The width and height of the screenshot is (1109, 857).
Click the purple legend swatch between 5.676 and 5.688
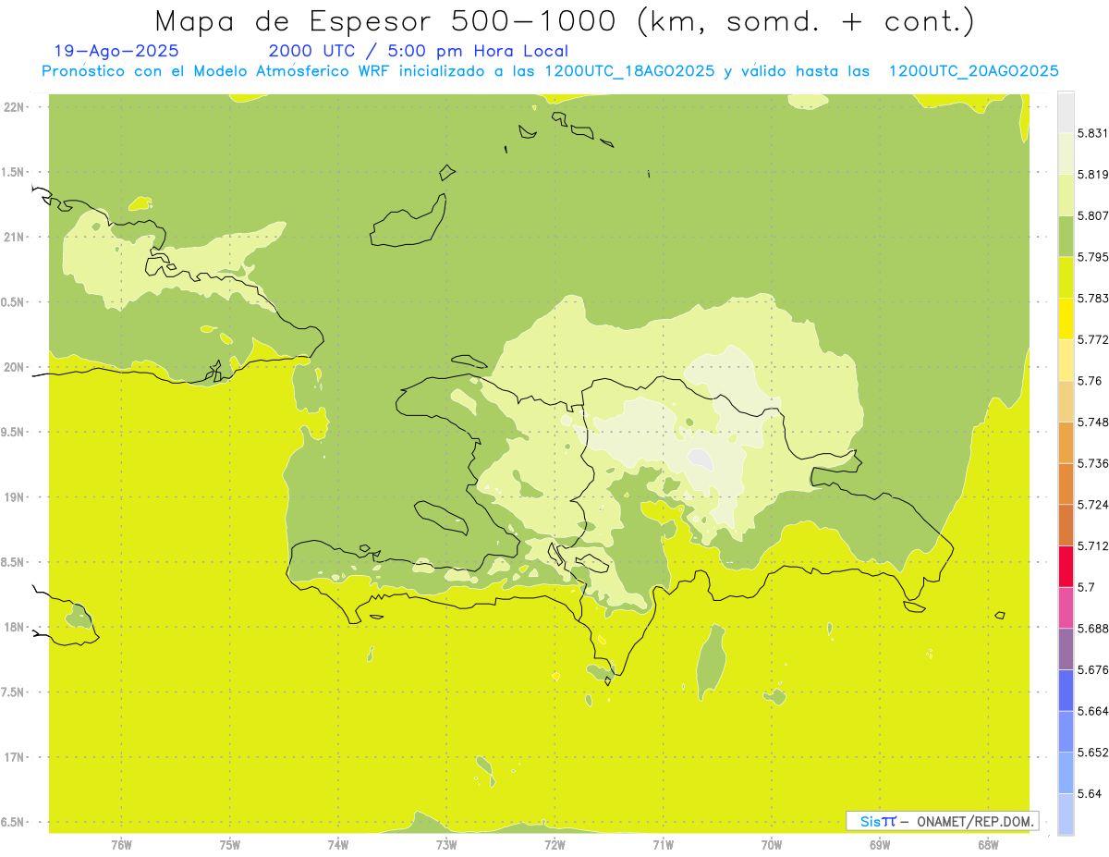[x=1066, y=649]
